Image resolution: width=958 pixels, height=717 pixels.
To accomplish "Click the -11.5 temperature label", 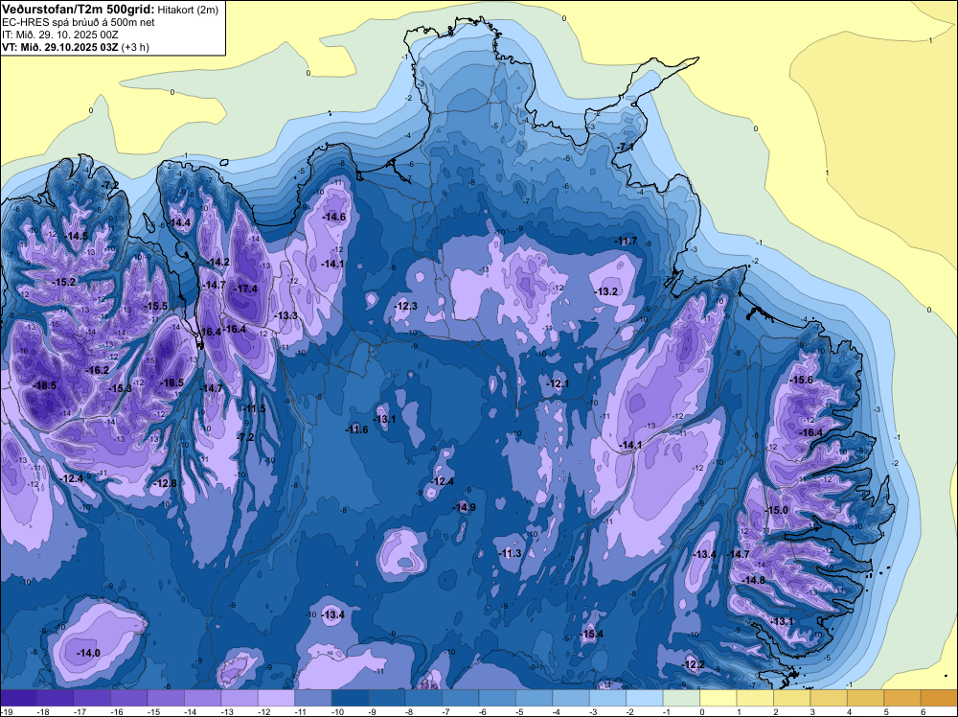I will coord(255,409).
